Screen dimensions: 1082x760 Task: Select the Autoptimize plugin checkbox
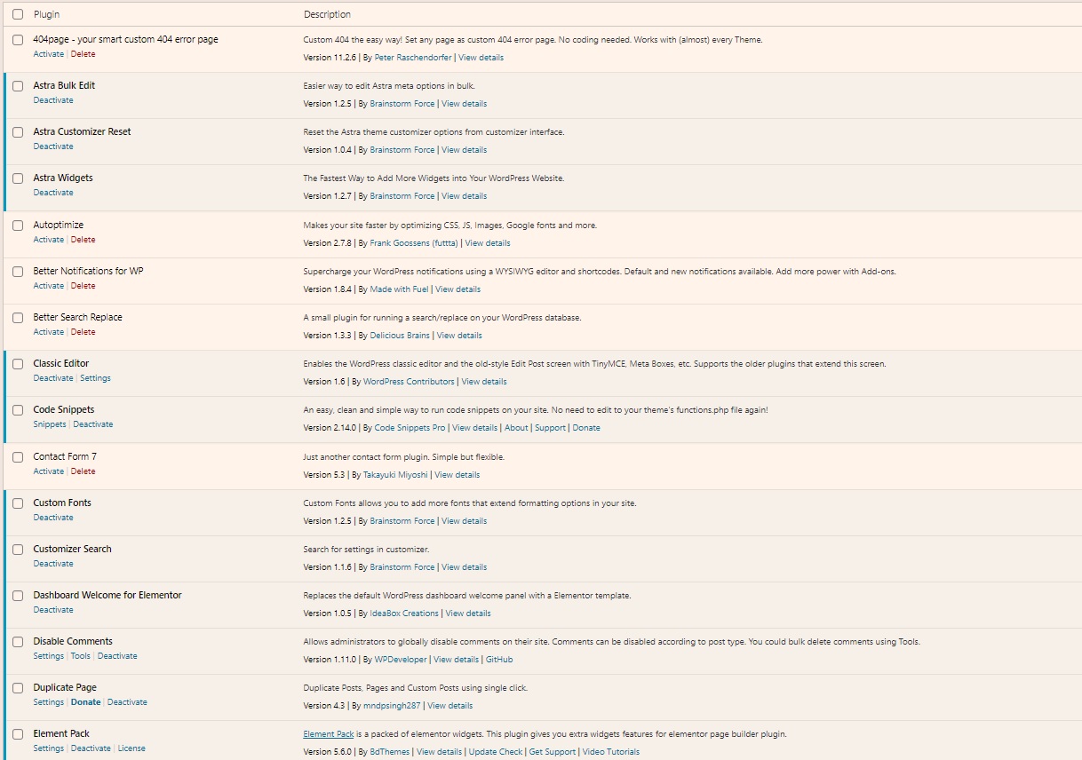(x=18, y=226)
